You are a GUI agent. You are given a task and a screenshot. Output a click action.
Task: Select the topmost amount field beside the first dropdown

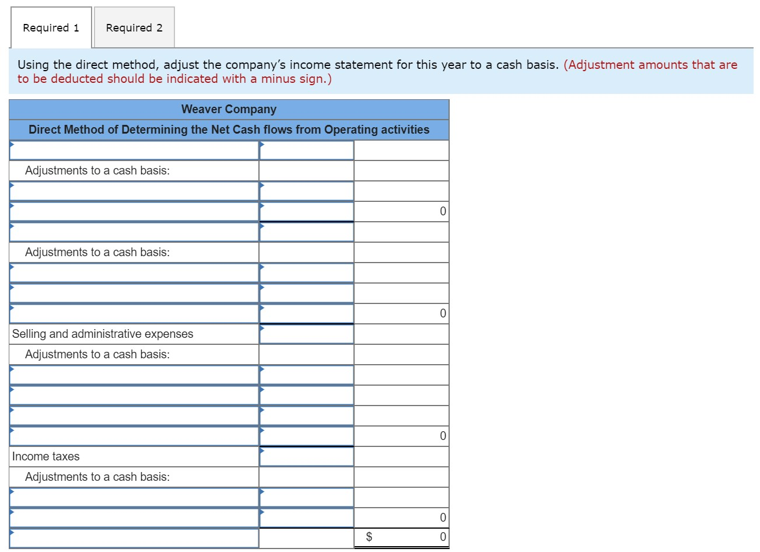[x=307, y=151]
